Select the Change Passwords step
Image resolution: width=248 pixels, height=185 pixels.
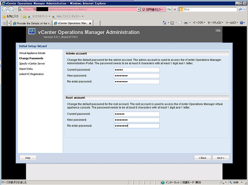pyautogui.click(x=31, y=58)
